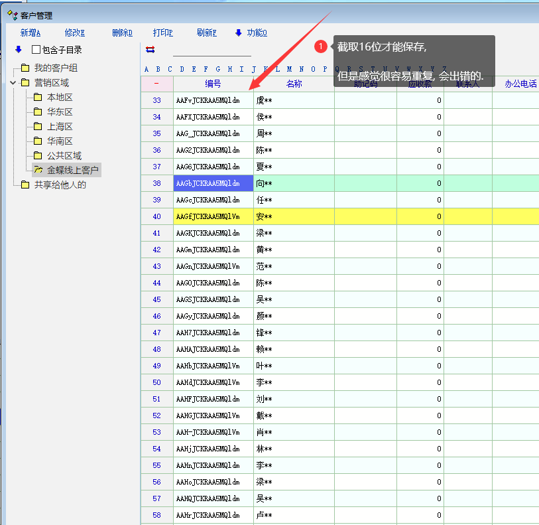Click the 华东区 folder icon
539x525 pixels.
pyautogui.click(x=38, y=112)
